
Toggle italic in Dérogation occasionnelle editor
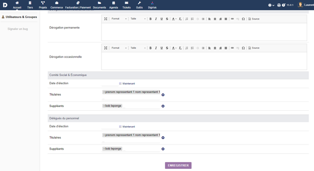(x=156, y=48)
